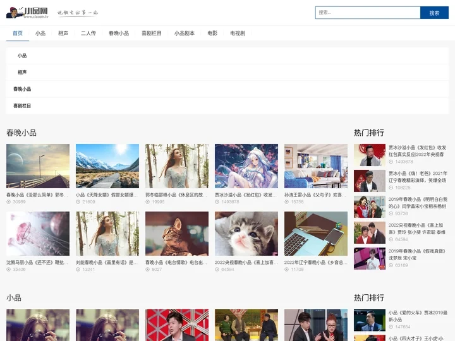Viewport: 455px width, 341px height.
Task: Click view count icon beside 147654
Action: pos(391,327)
